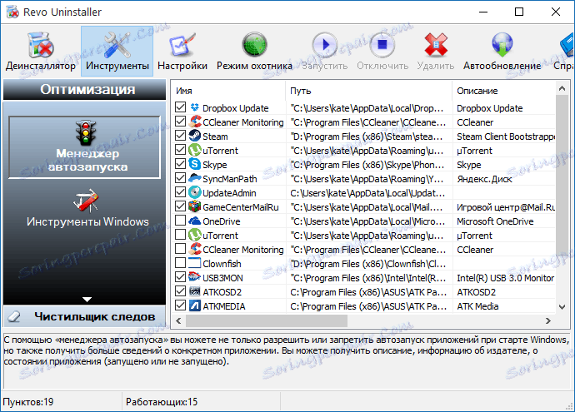
Task: Expand sidebar tools with white down arrow
Action: (x=87, y=300)
